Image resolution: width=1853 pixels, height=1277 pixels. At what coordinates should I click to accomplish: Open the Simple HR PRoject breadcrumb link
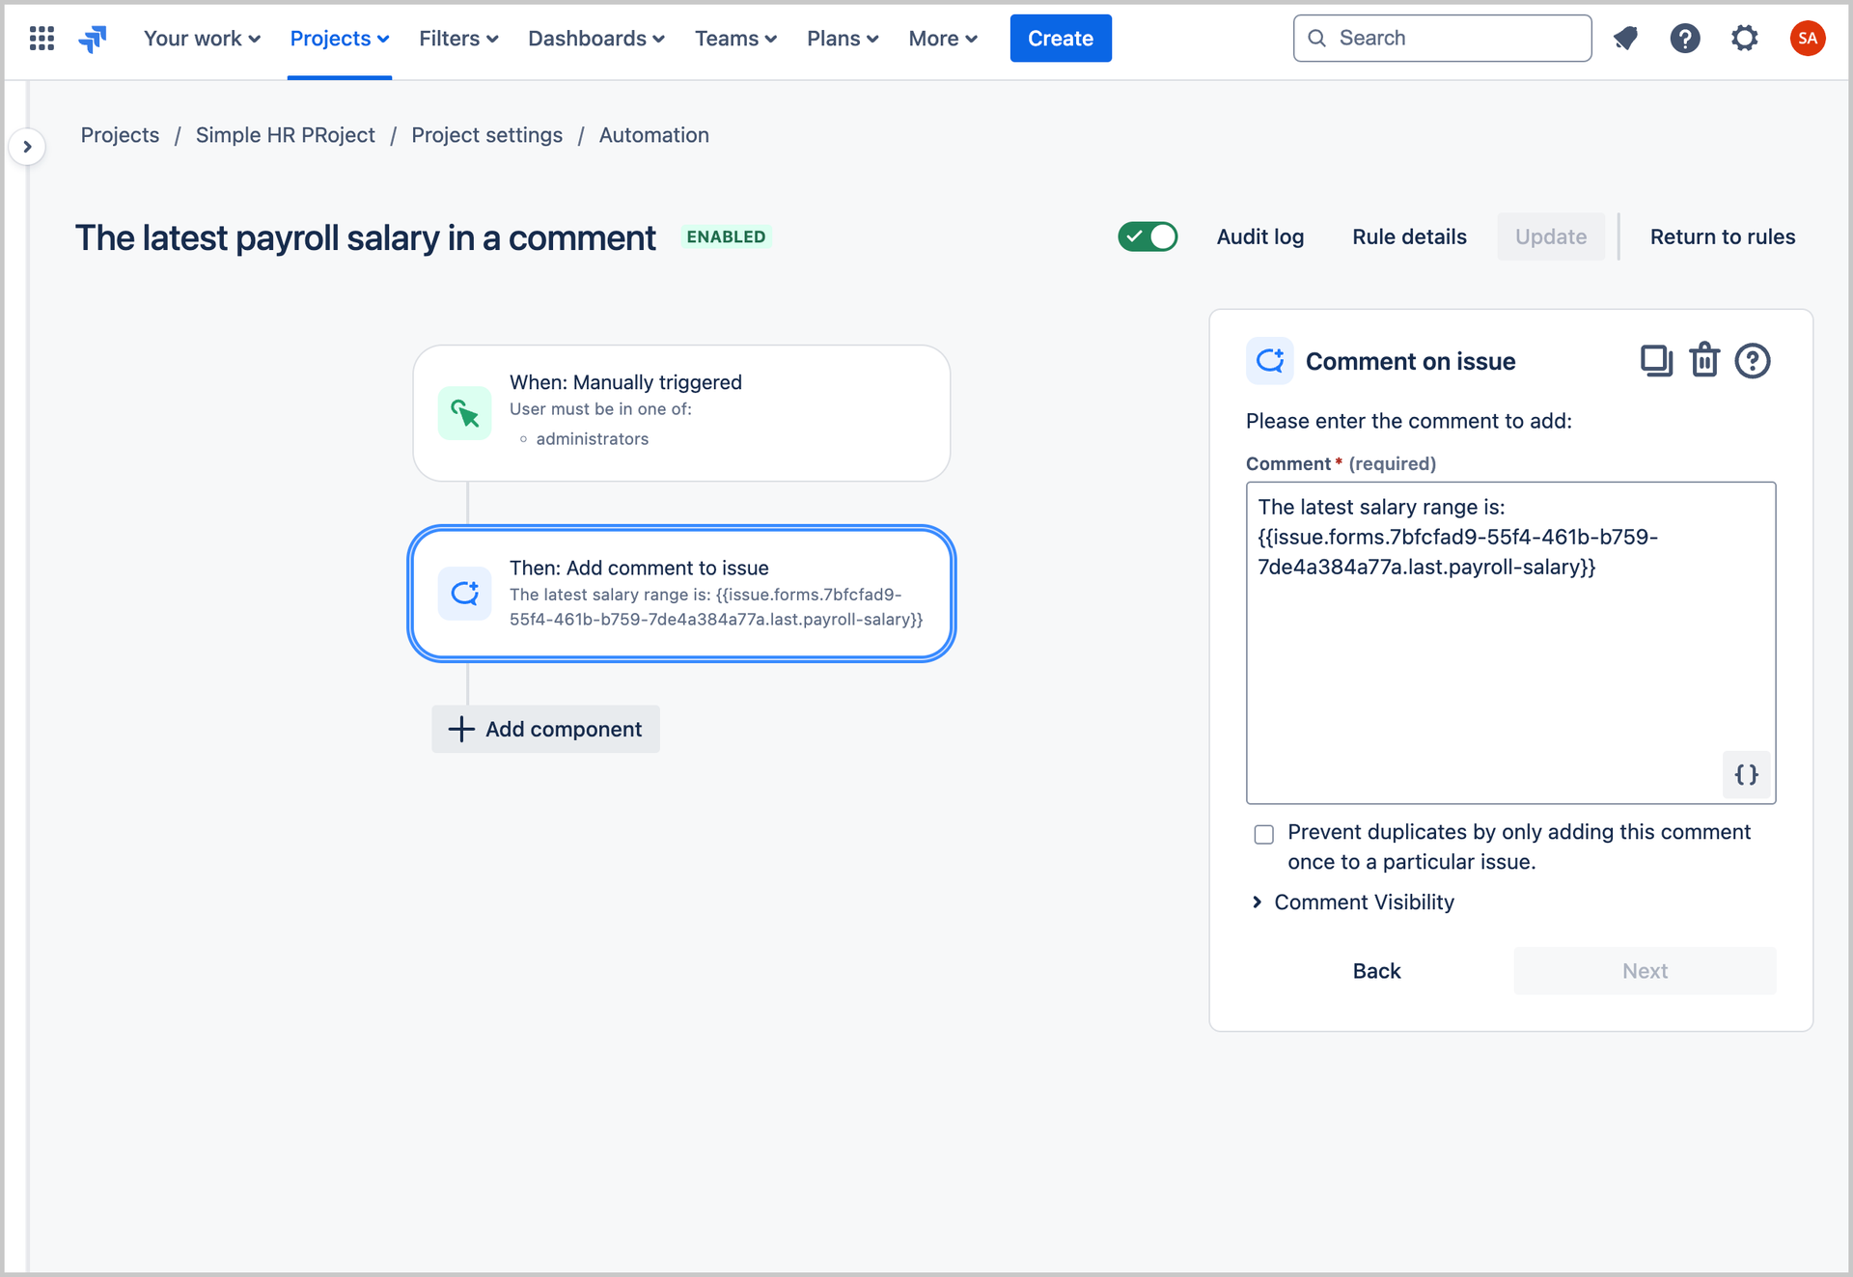coord(286,135)
